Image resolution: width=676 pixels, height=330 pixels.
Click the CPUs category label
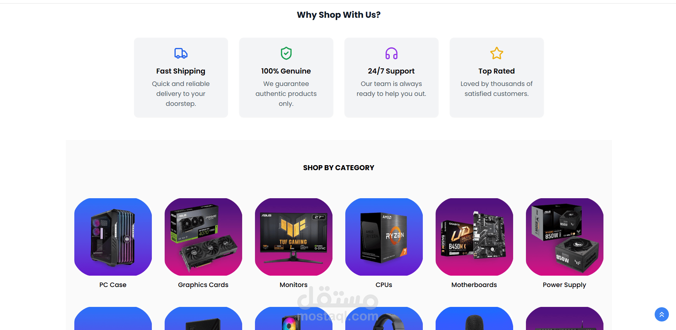coord(384,285)
